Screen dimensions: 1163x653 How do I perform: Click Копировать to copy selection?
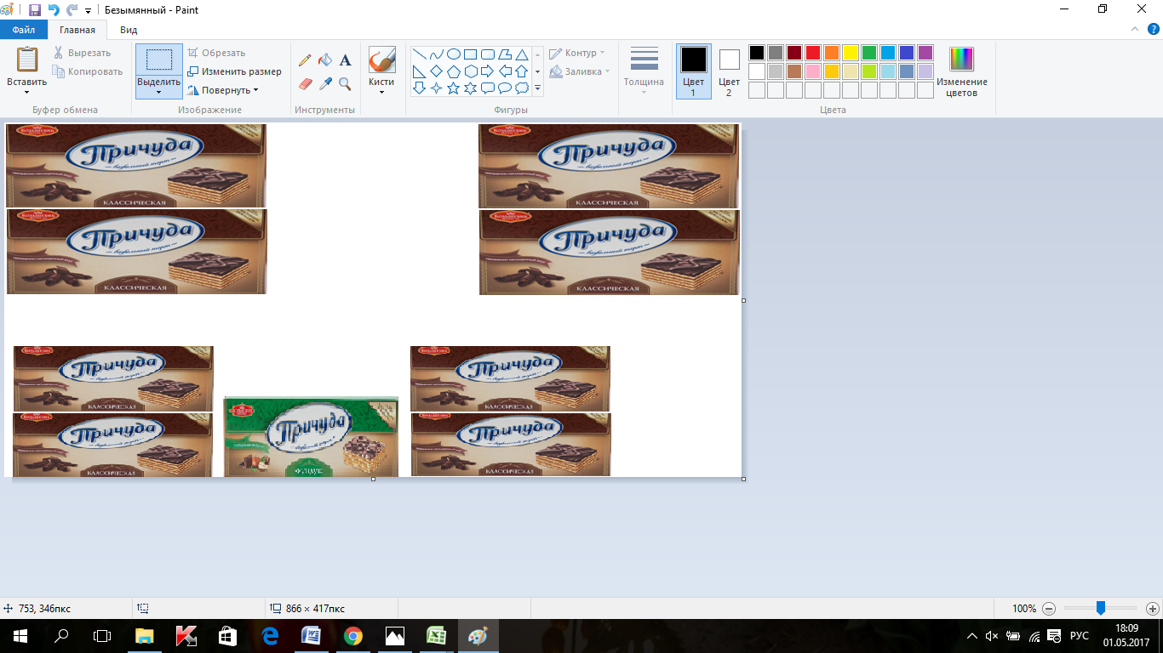click(88, 71)
